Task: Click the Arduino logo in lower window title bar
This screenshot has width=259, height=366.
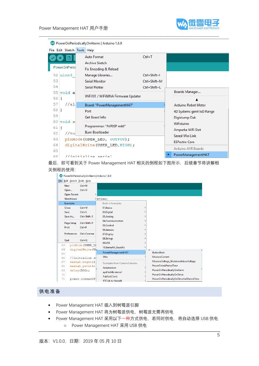Action: 61,176
